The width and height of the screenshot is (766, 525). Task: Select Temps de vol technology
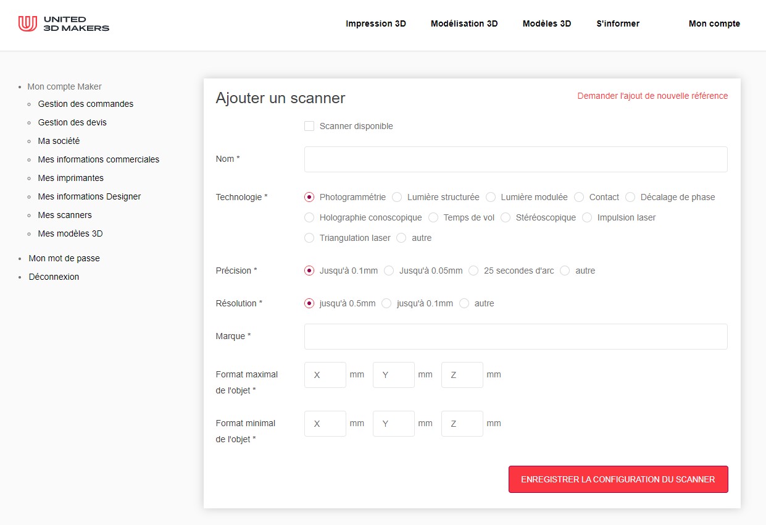433,217
